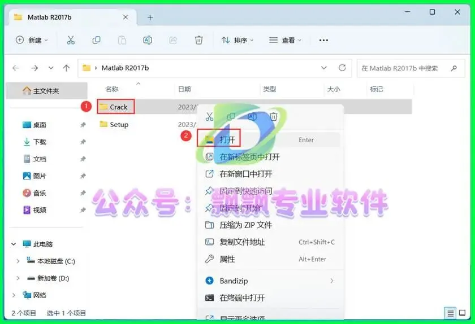475x324 pixels.
Task: Select the Crack folder
Action: point(116,107)
